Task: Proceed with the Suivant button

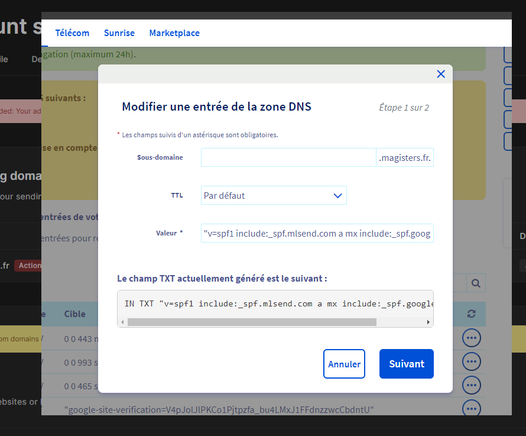Action: [406, 364]
